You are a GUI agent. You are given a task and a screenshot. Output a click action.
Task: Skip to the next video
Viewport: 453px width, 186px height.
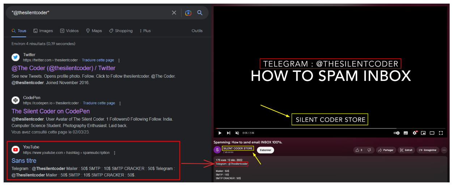point(228,133)
